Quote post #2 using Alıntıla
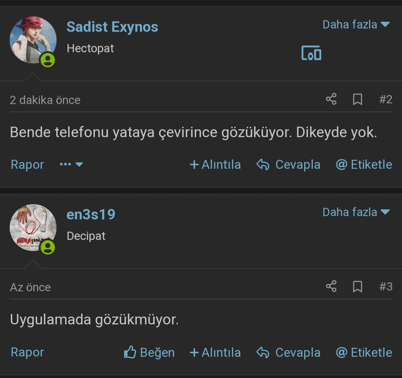Viewport: 402px width, 378px height. tap(215, 164)
